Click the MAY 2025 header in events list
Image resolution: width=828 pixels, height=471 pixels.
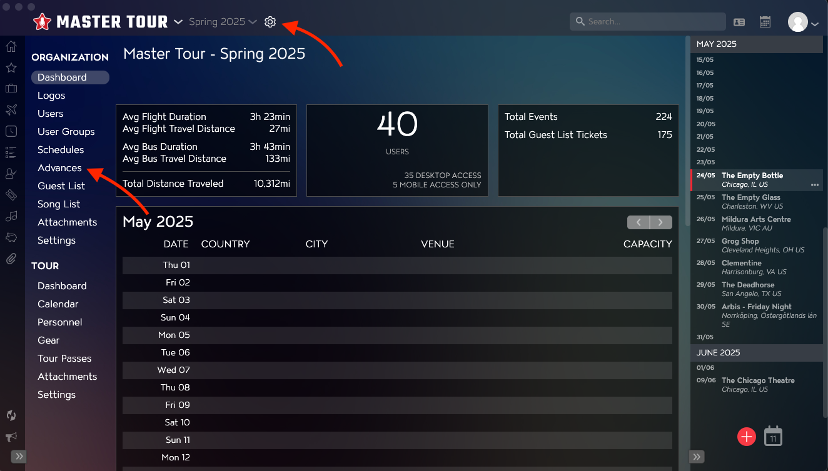(x=757, y=44)
